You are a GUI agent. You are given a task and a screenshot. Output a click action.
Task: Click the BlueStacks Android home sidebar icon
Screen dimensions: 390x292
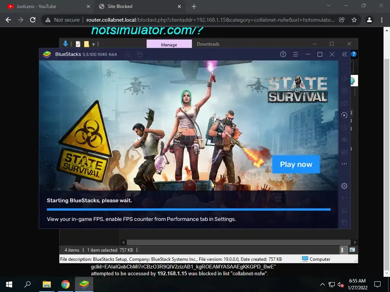pyautogui.click(x=344, y=210)
